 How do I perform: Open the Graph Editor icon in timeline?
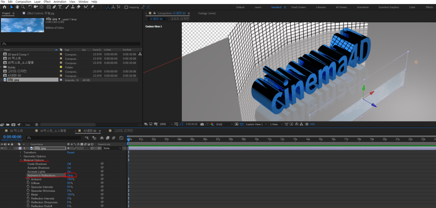121,138
